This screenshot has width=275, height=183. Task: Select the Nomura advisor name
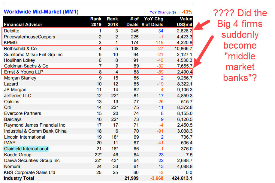click(12, 166)
